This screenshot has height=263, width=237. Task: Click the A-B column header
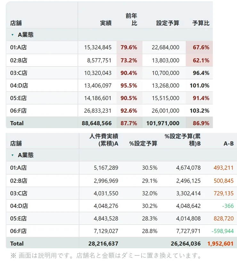228,144
